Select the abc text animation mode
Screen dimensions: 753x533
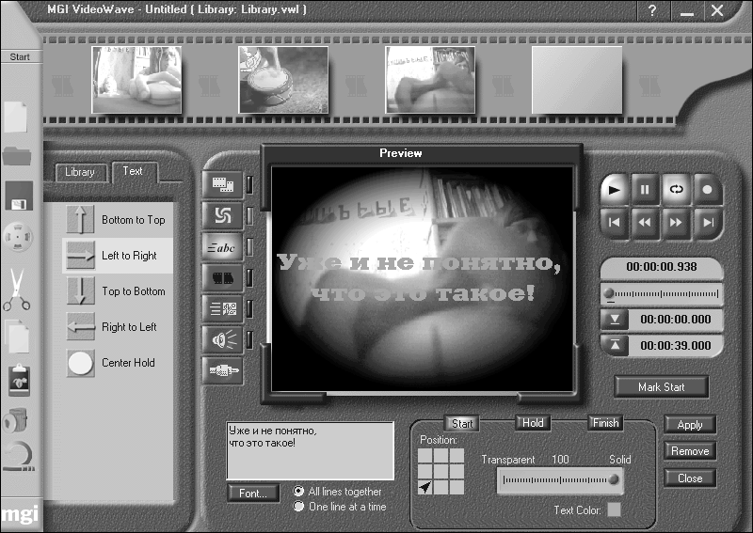click(x=222, y=247)
